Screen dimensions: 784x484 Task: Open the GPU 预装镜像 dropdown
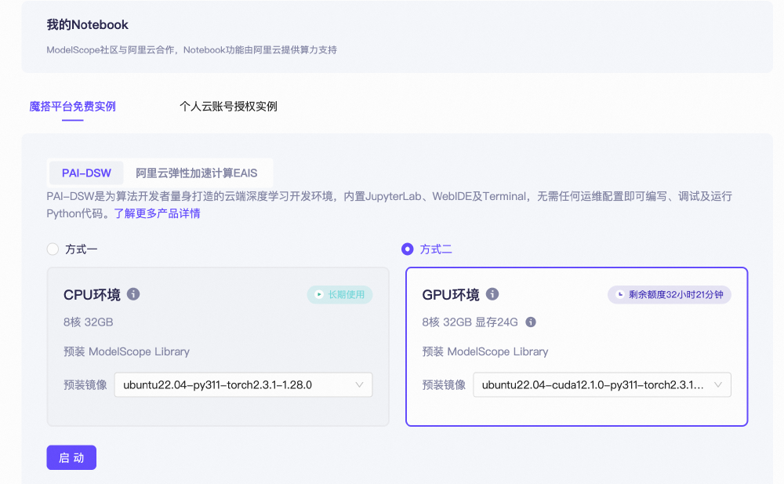click(x=602, y=384)
